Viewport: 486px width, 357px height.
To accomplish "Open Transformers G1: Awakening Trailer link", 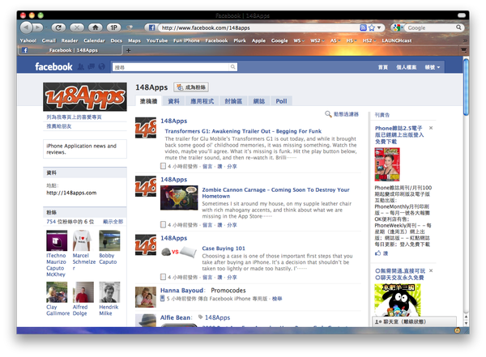I will point(243,131).
